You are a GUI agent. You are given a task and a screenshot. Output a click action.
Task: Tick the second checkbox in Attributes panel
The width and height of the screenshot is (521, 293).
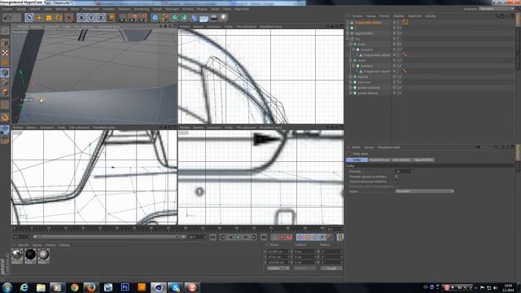coord(396,181)
